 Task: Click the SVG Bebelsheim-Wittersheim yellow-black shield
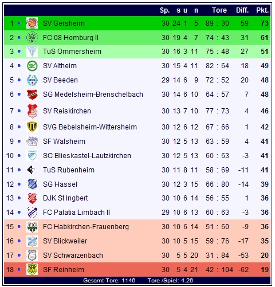(32, 127)
